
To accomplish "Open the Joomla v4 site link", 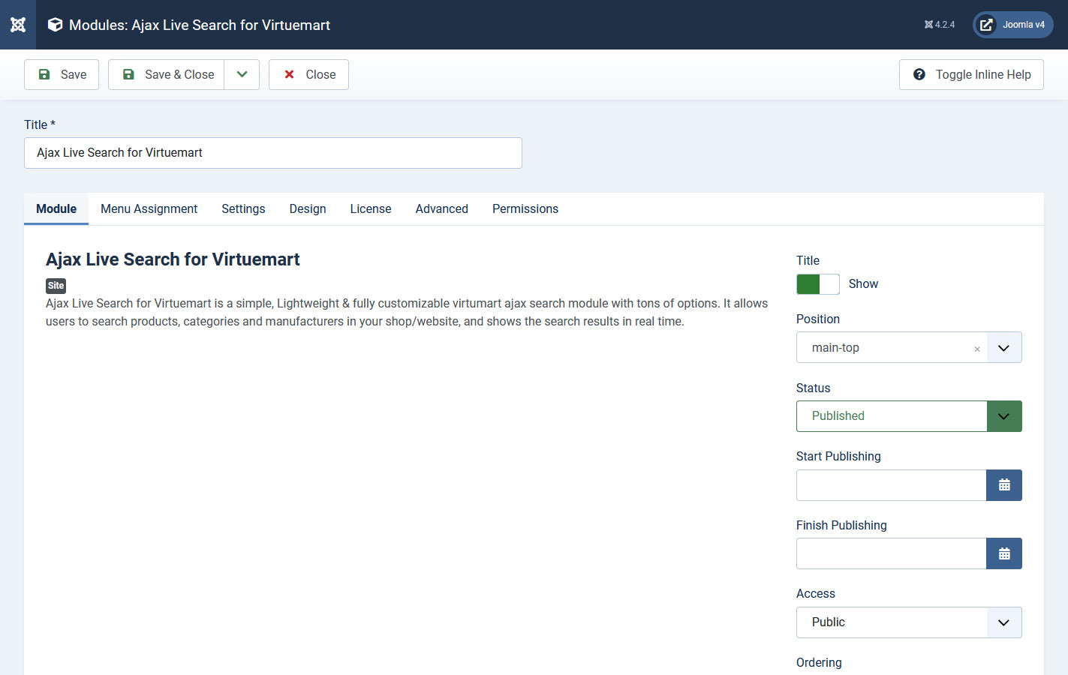I will (1013, 25).
